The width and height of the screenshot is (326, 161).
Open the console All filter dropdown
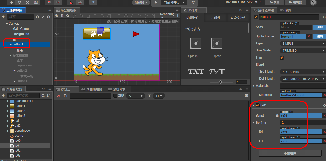[x=136, y=96]
